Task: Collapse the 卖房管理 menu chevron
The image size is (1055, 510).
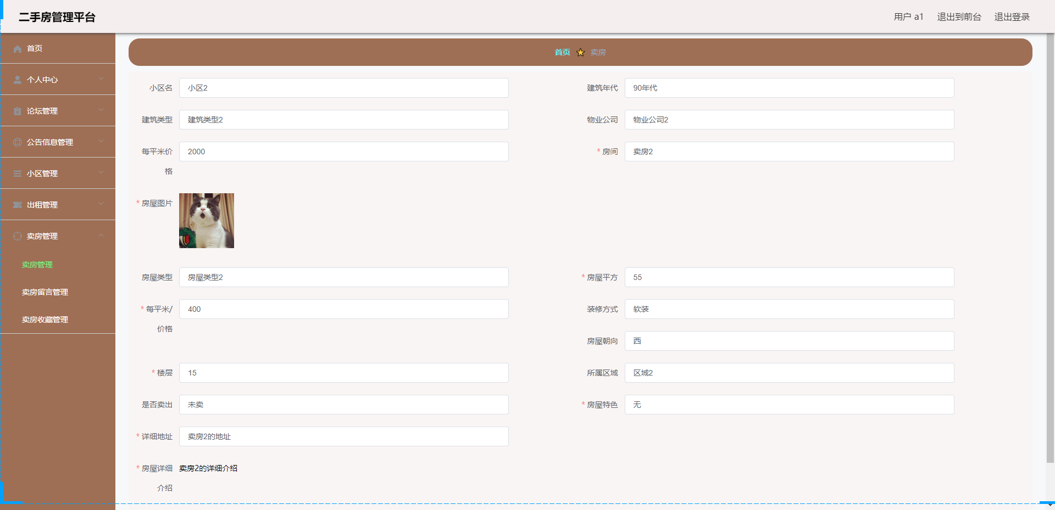Action: (x=101, y=236)
